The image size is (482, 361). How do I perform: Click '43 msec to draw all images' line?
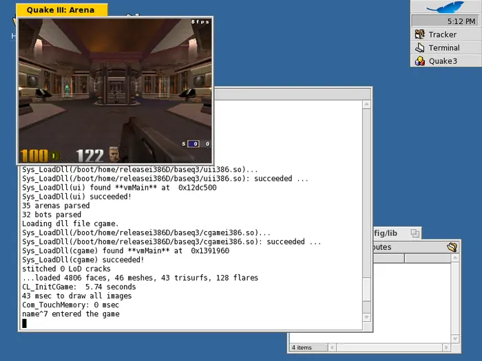(x=77, y=296)
